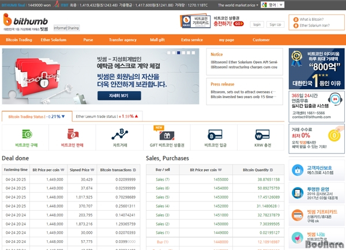The height and width of the screenshot is (250, 346).
Task: Open the Extra service menu
Action: [x=192, y=40]
